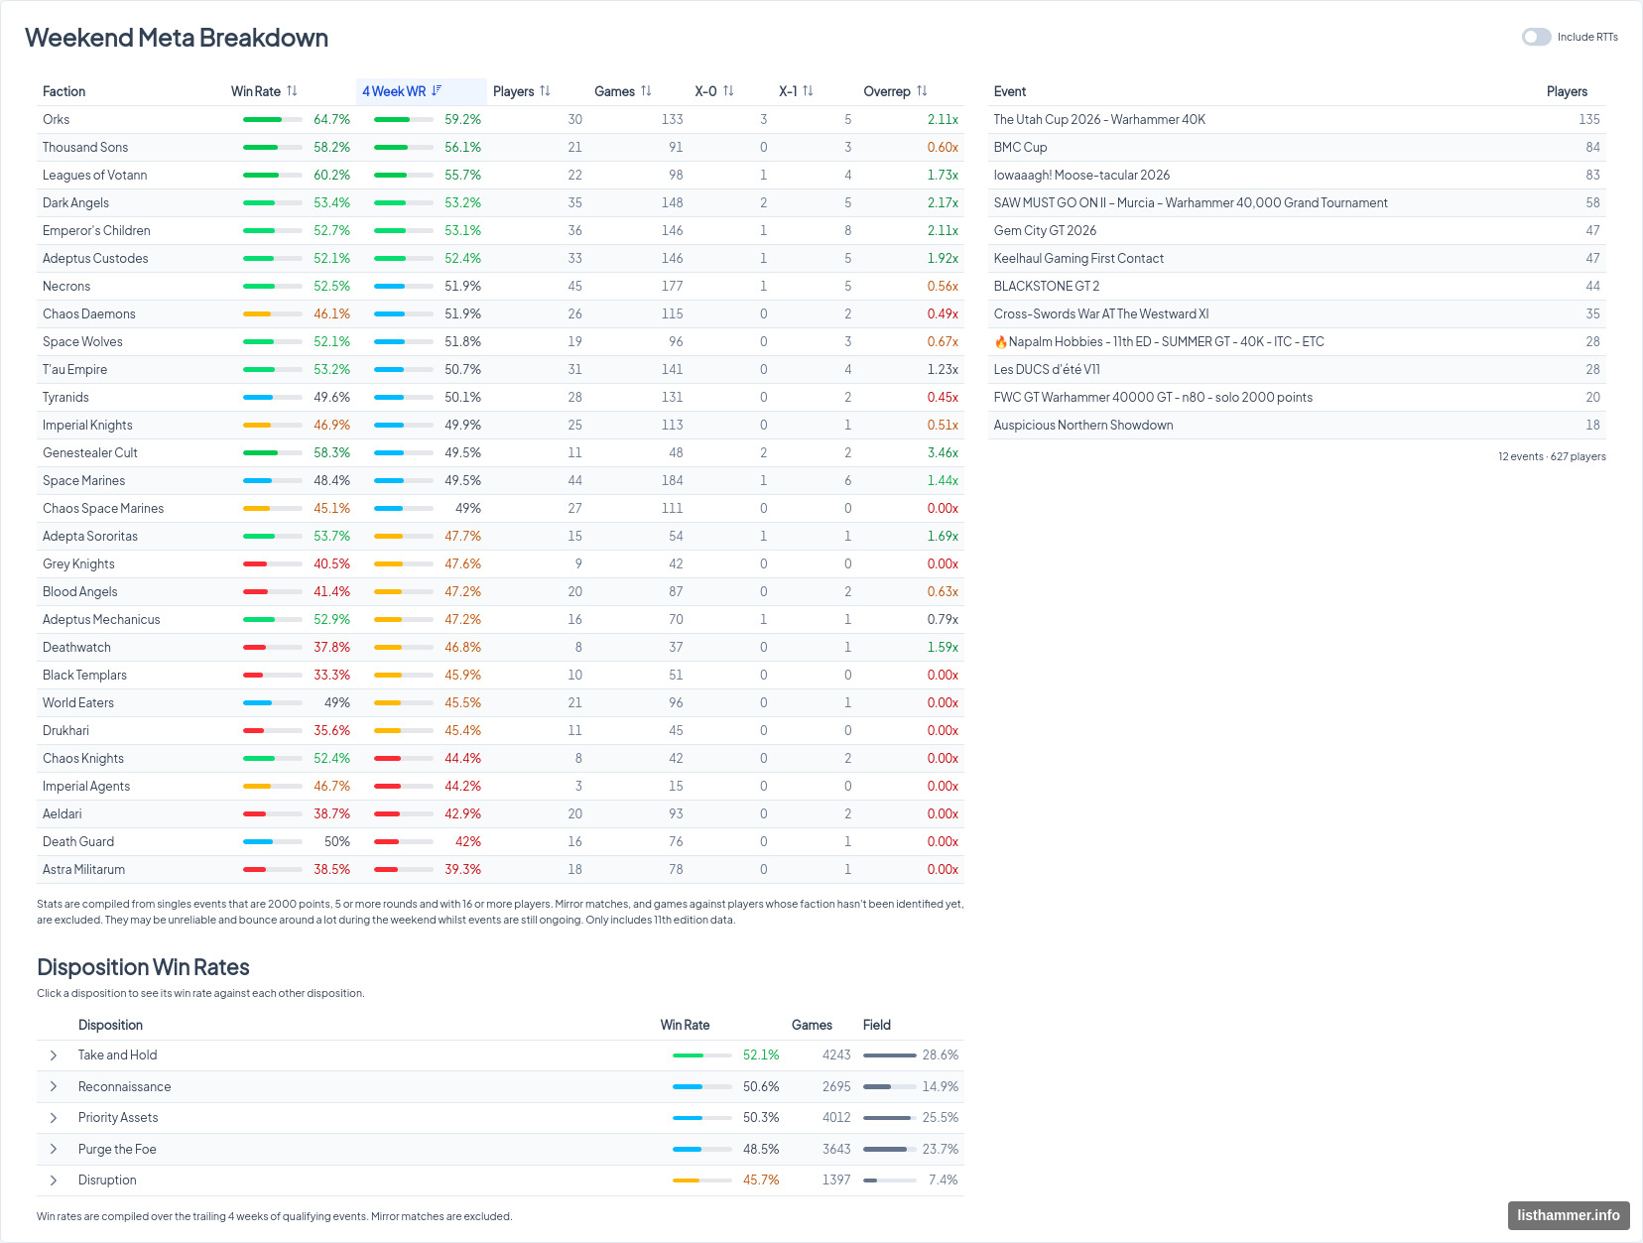The image size is (1643, 1243).
Task: Sort by Games column arrows icon
Action: [x=646, y=91]
